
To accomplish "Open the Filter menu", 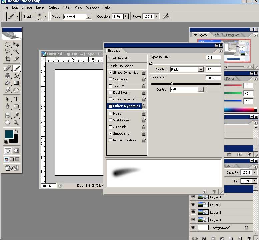I will [67, 7].
